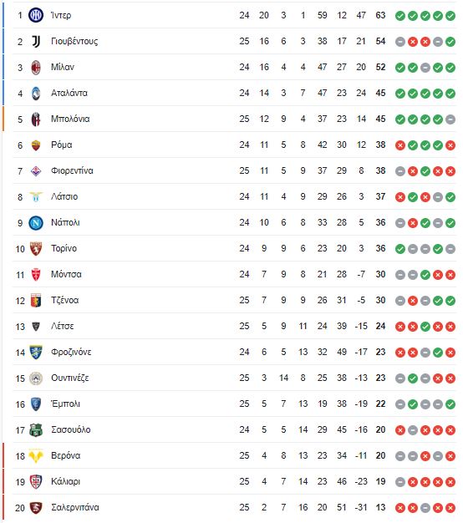
Task: Click Bologna's last draw form icon
Action: click(x=450, y=119)
